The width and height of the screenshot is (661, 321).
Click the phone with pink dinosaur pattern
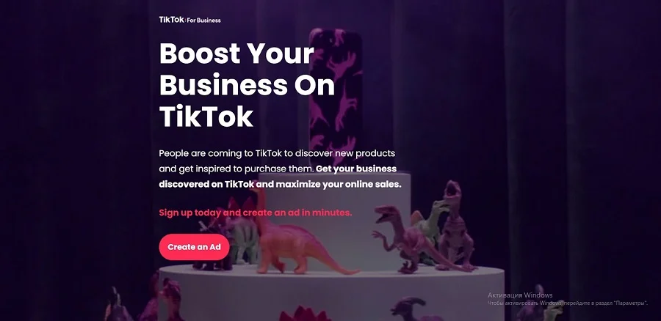pyautogui.click(x=336, y=97)
